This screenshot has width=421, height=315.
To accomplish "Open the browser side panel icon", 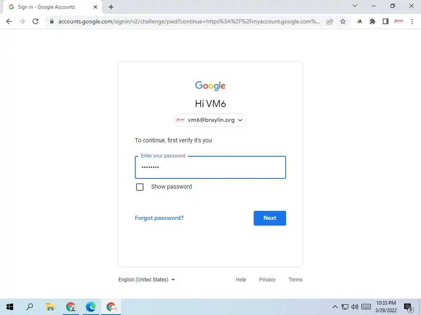I will point(386,21).
